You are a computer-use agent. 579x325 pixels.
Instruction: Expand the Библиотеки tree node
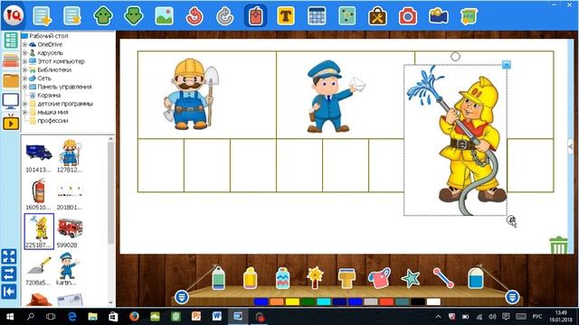(x=24, y=70)
